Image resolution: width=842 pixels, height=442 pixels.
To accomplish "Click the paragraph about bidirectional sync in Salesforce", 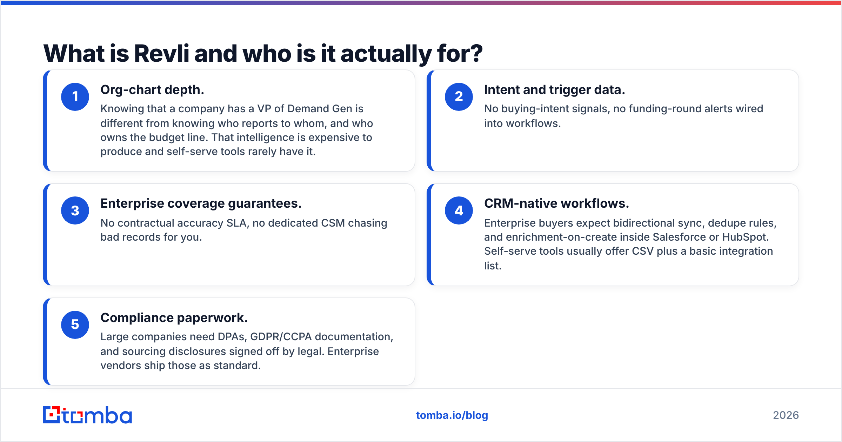I will point(630,244).
